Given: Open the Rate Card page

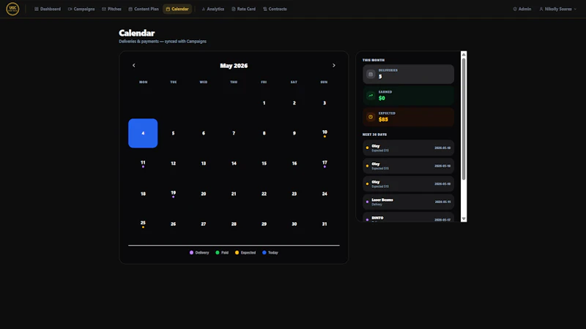Looking at the screenshot, I should [x=243, y=9].
